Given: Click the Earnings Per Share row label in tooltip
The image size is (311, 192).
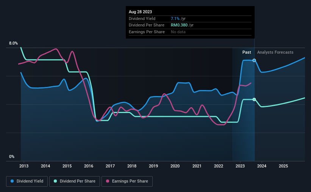Looking at the screenshot, I should pos(147,32).
